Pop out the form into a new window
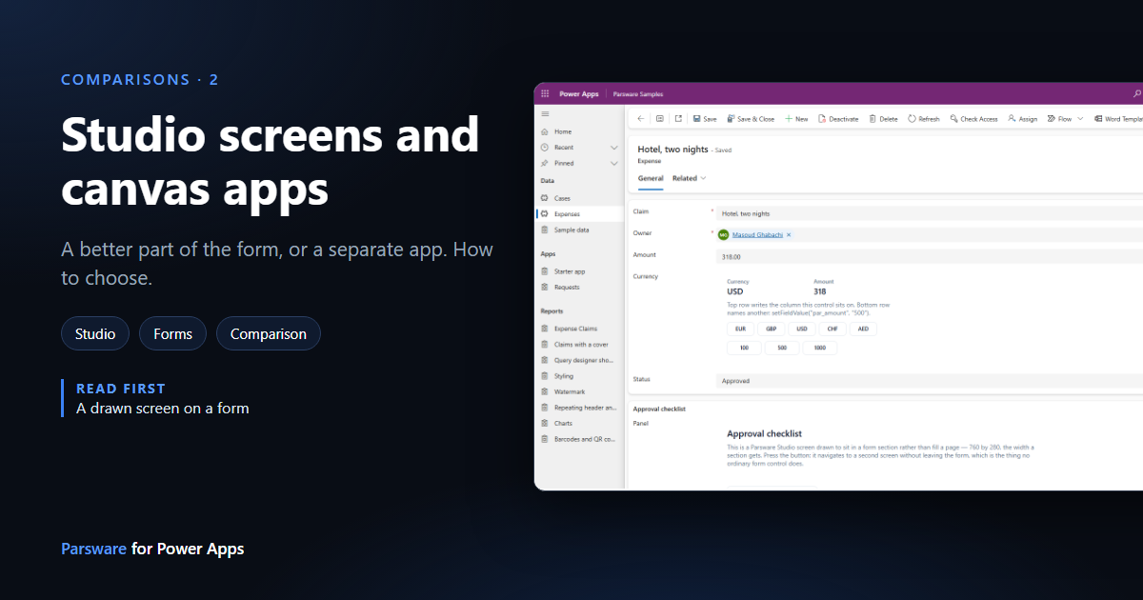This screenshot has width=1143, height=600. [678, 119]
